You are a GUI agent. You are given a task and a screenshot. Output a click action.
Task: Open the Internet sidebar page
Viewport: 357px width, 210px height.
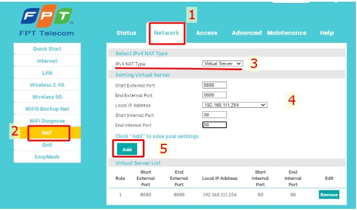pyautogui.click(x=47, y=60)
